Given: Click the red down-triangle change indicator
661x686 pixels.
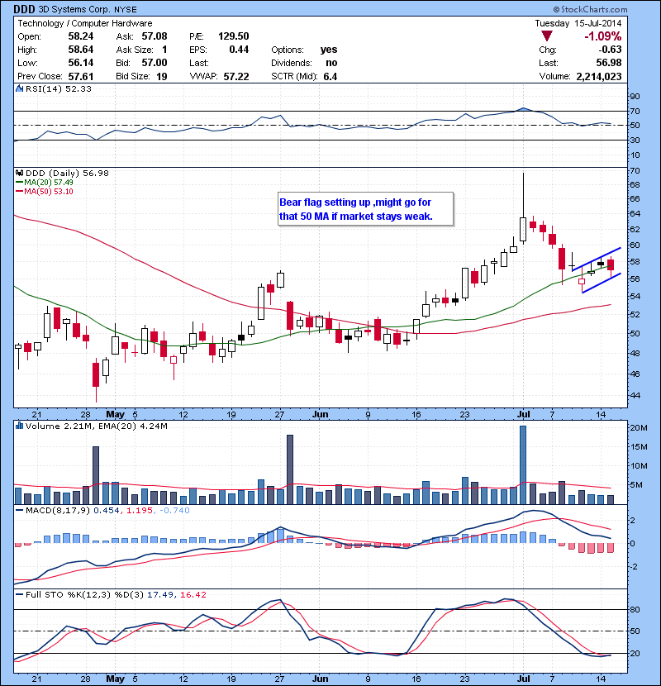Looking at the screenshot, I should (x=546, y=36).
